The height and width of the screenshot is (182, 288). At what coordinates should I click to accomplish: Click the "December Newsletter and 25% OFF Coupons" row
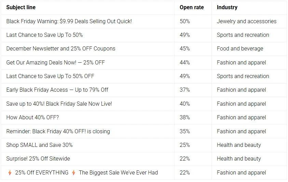click(60, 48)
